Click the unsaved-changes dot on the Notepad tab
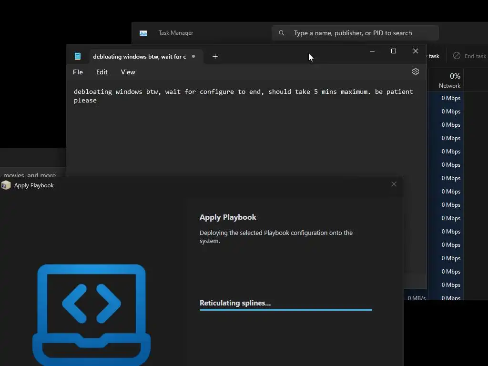The height and width of the screenshot is (366, 488). point(193,56)
